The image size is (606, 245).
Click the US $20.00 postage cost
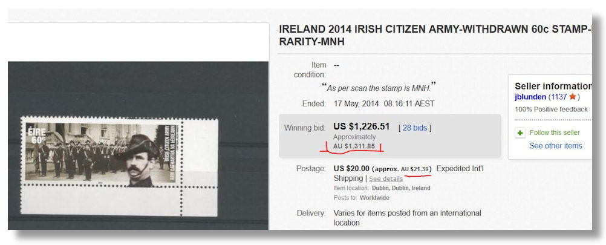[351, 168]
